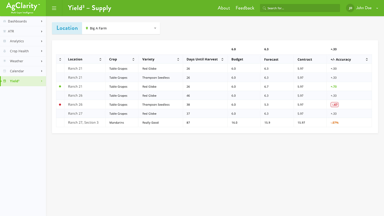Open the About link
384x216 pixels.
[224, 8]
